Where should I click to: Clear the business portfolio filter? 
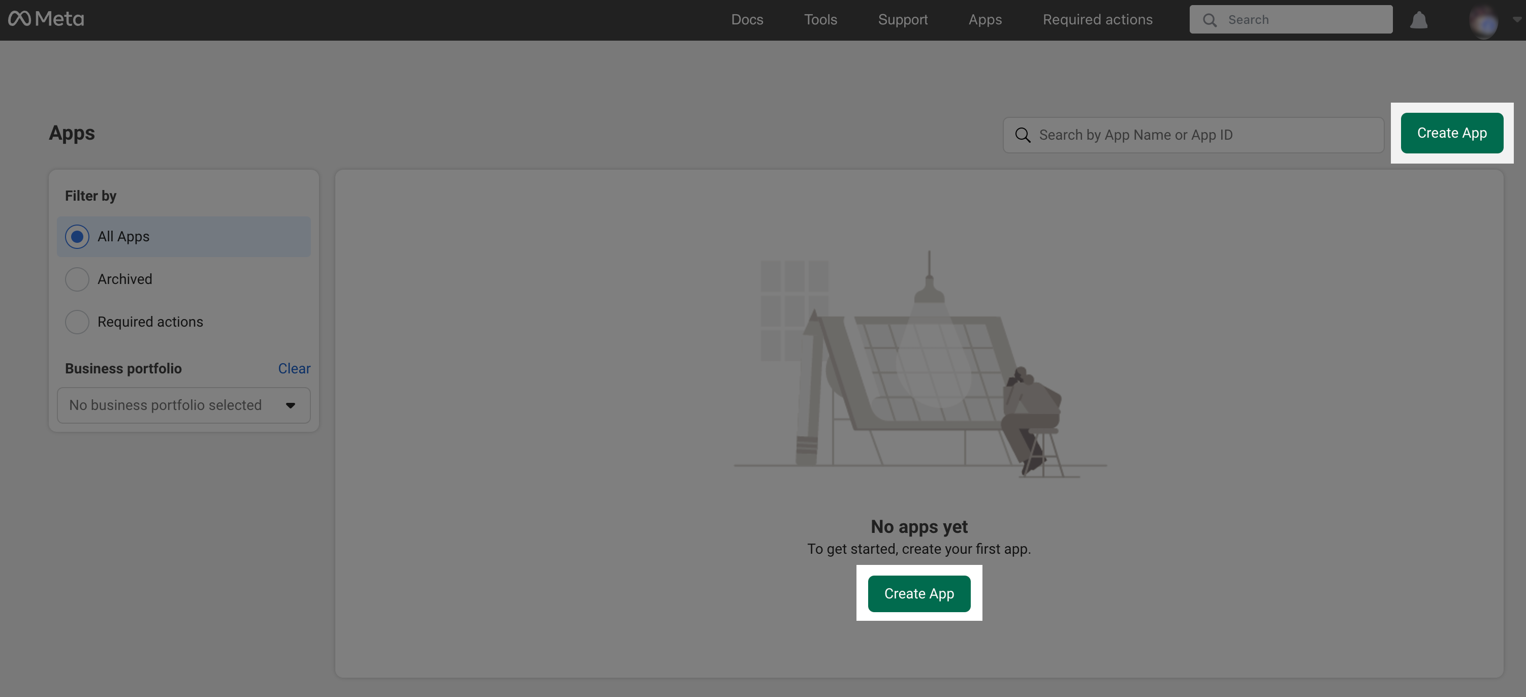(x=294, y=368)
